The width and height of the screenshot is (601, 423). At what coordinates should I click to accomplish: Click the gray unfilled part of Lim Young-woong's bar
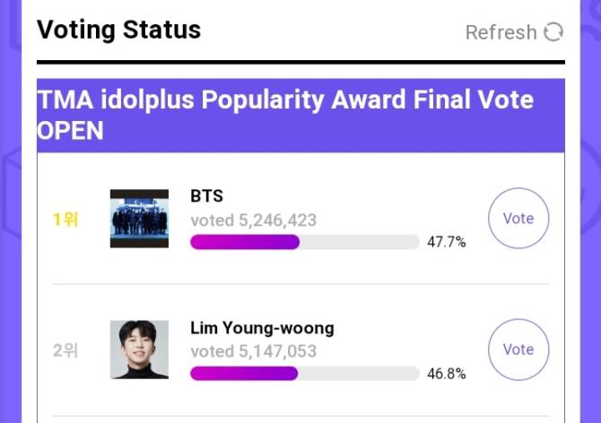point(359,374)
